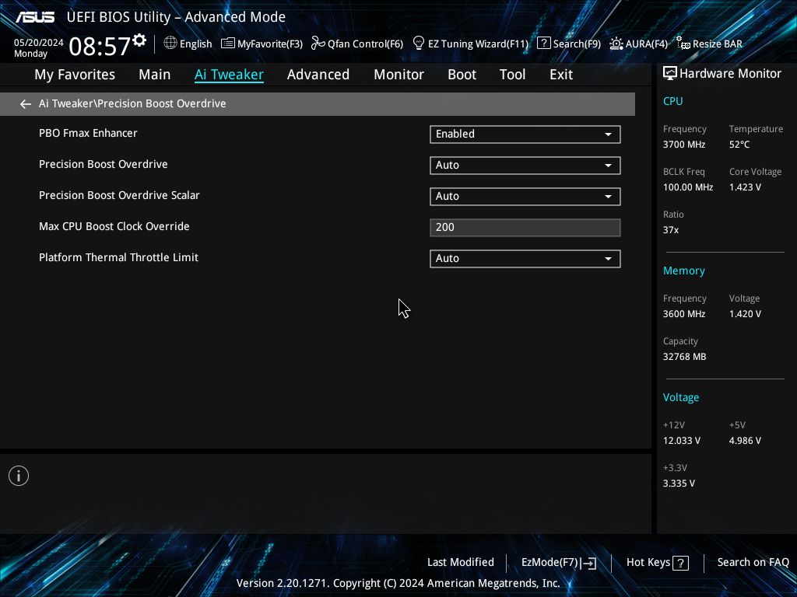Click the 05/20/2024 date
Screen dimensions: 797x597
[39, 43]
